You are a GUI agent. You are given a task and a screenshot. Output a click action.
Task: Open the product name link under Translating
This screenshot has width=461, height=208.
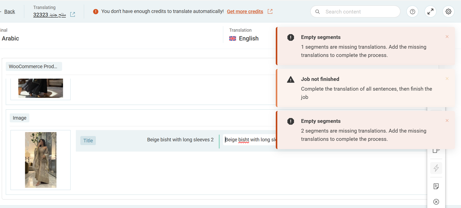point(49,15)
